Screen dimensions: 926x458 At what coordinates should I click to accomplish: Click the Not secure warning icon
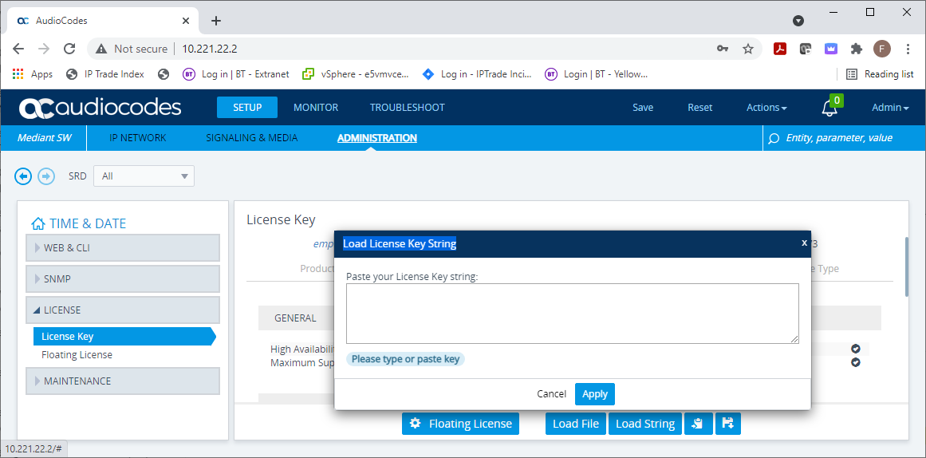tap(101, 49)
